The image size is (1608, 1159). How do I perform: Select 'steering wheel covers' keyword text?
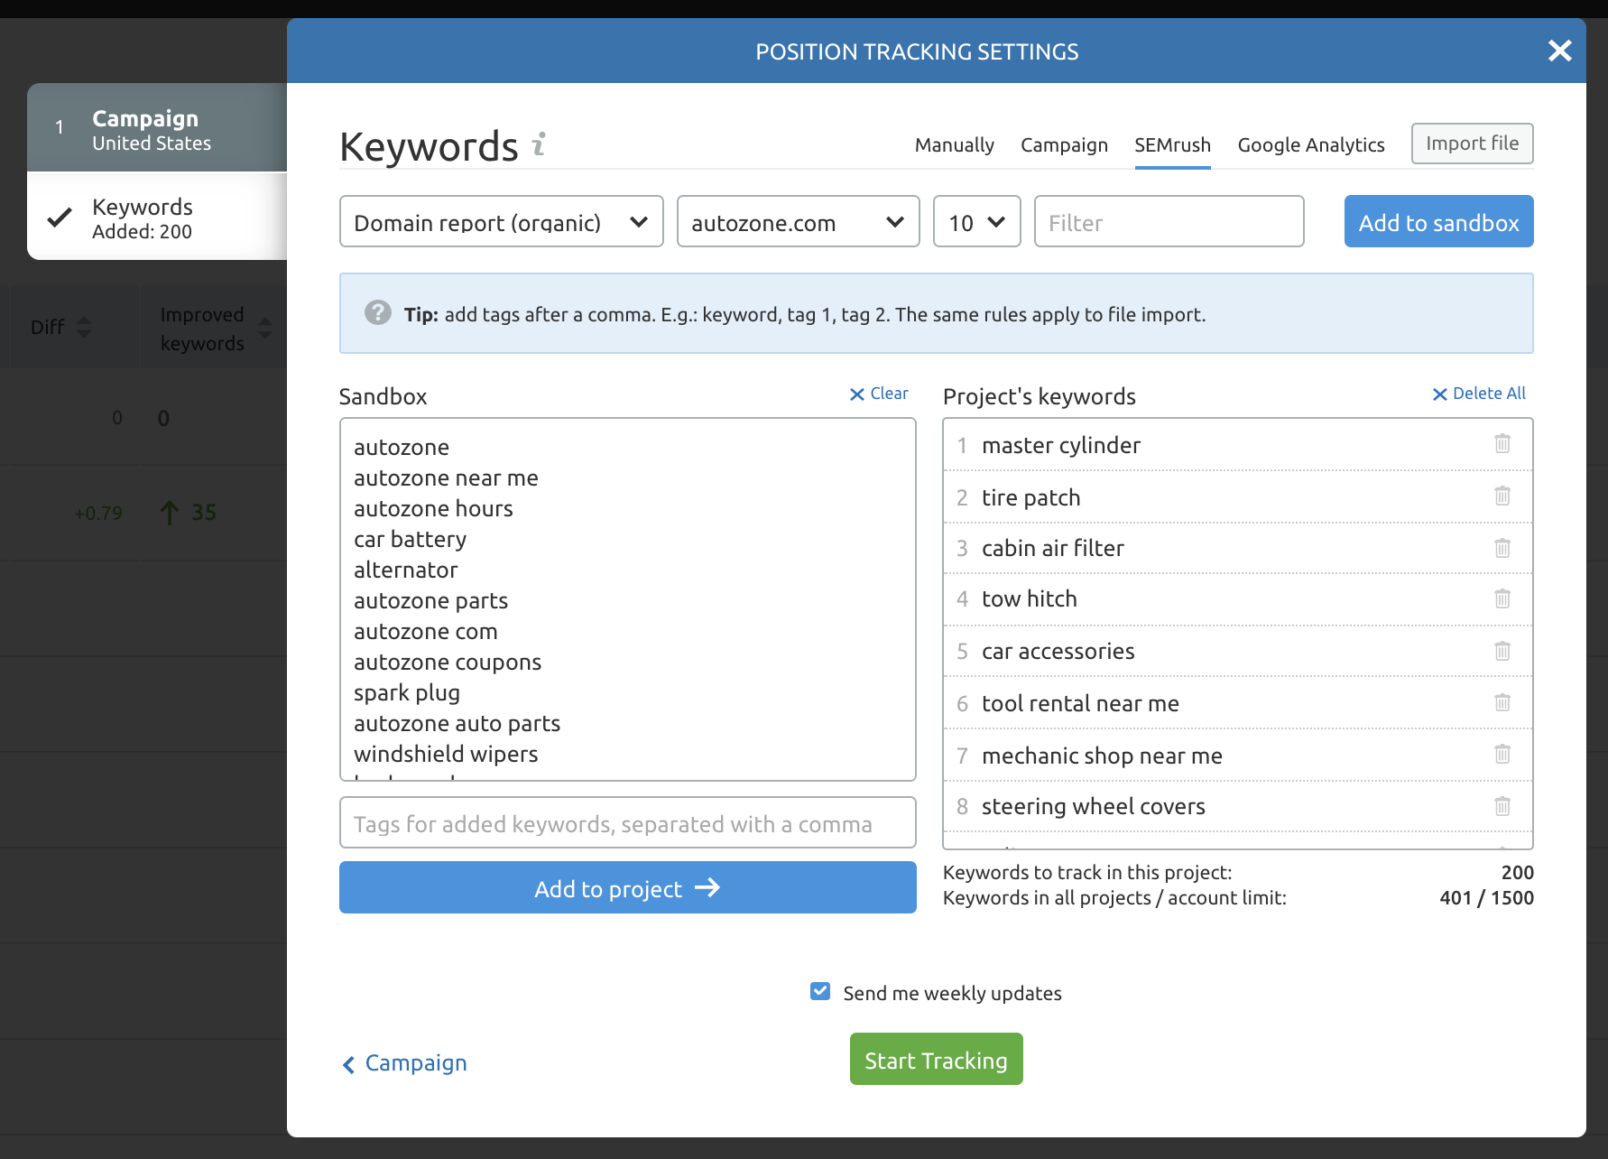pos(1093,806)
